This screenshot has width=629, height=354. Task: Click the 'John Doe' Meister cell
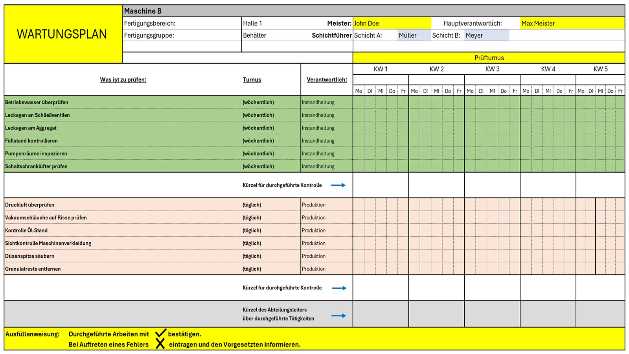point(392,23)
